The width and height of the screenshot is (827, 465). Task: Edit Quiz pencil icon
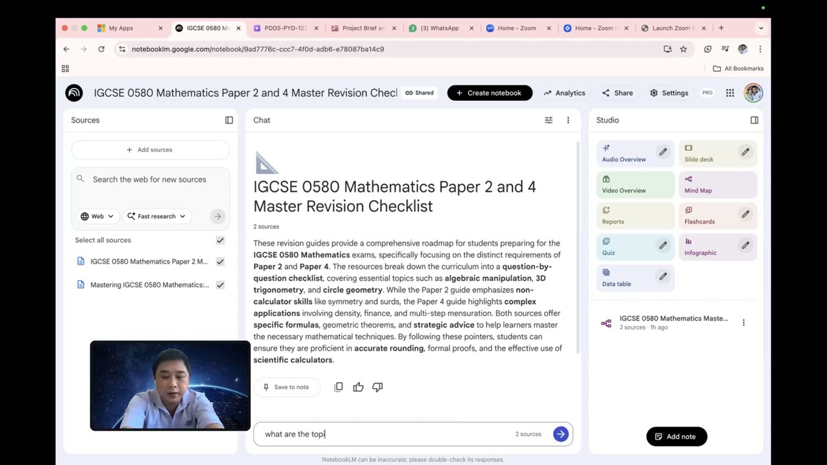click(663, 245)
